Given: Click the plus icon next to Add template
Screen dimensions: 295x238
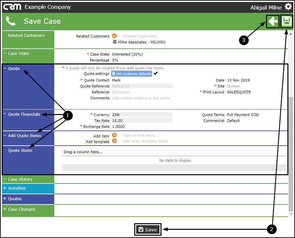Looking at the screenshot, I should coord(114,141).
